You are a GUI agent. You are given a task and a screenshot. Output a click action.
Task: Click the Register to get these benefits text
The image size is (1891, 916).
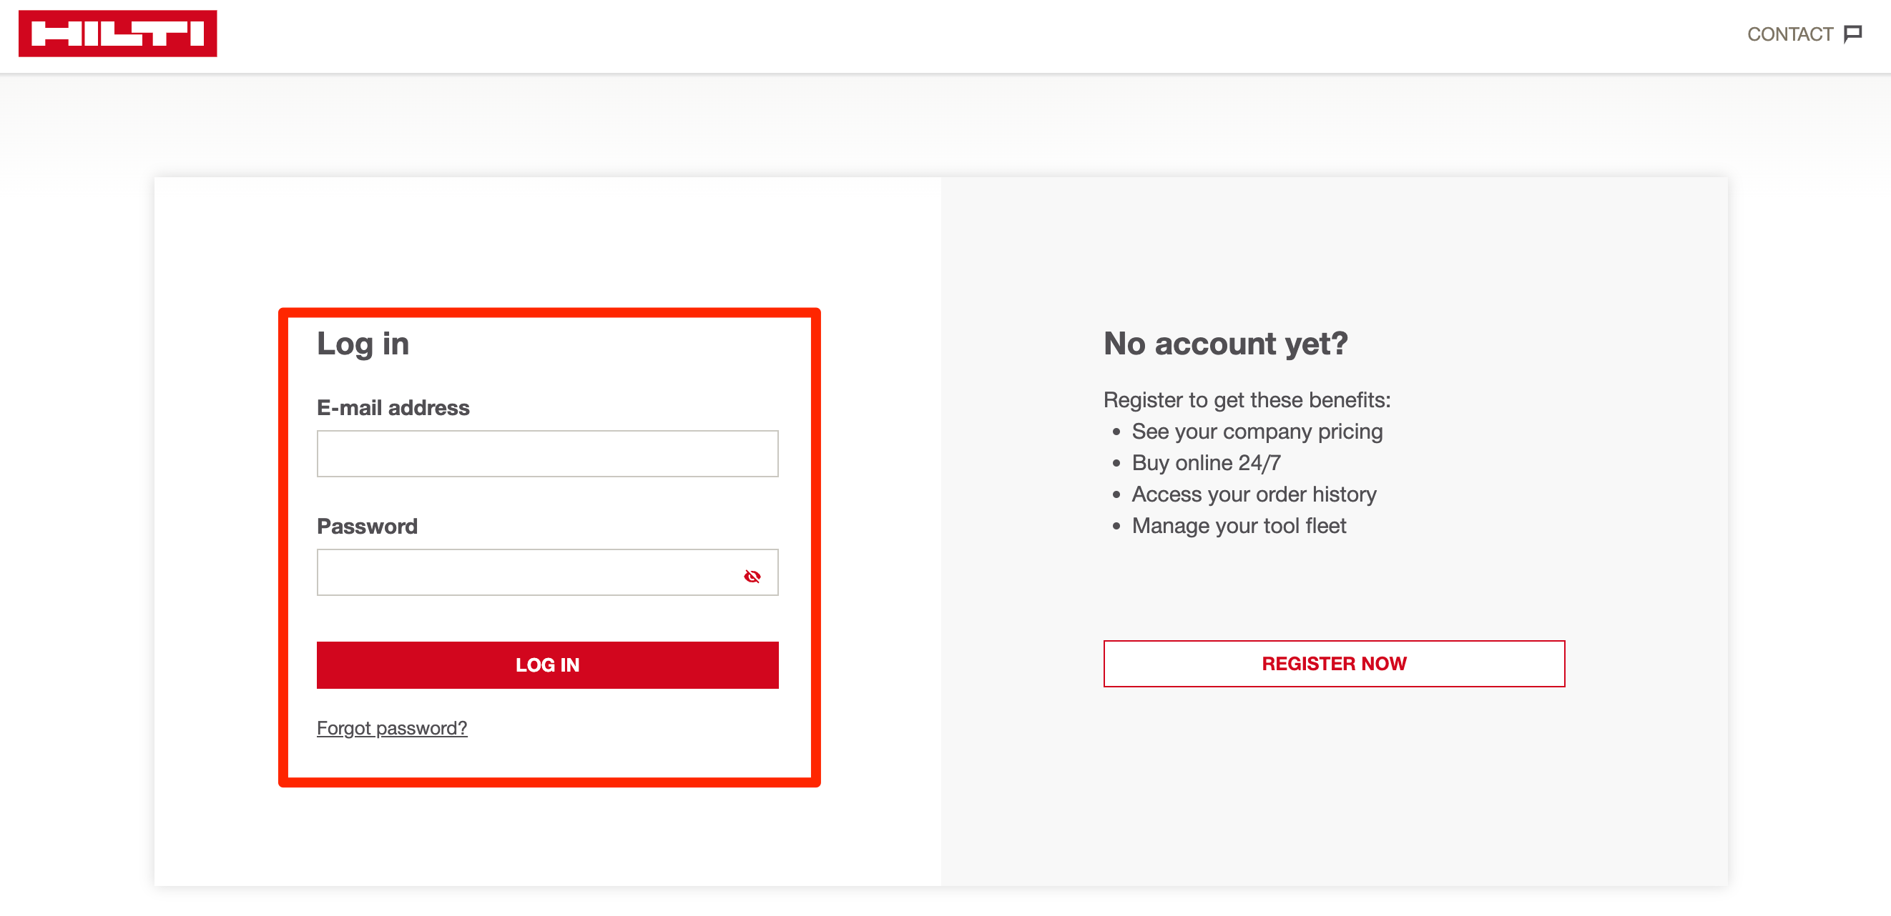point(1247,399)
